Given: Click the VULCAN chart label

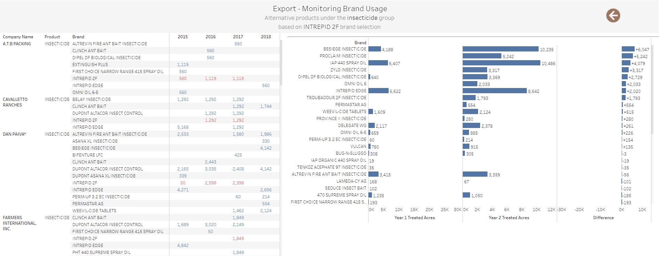Looking at the screenshot, I should (358, 146).
